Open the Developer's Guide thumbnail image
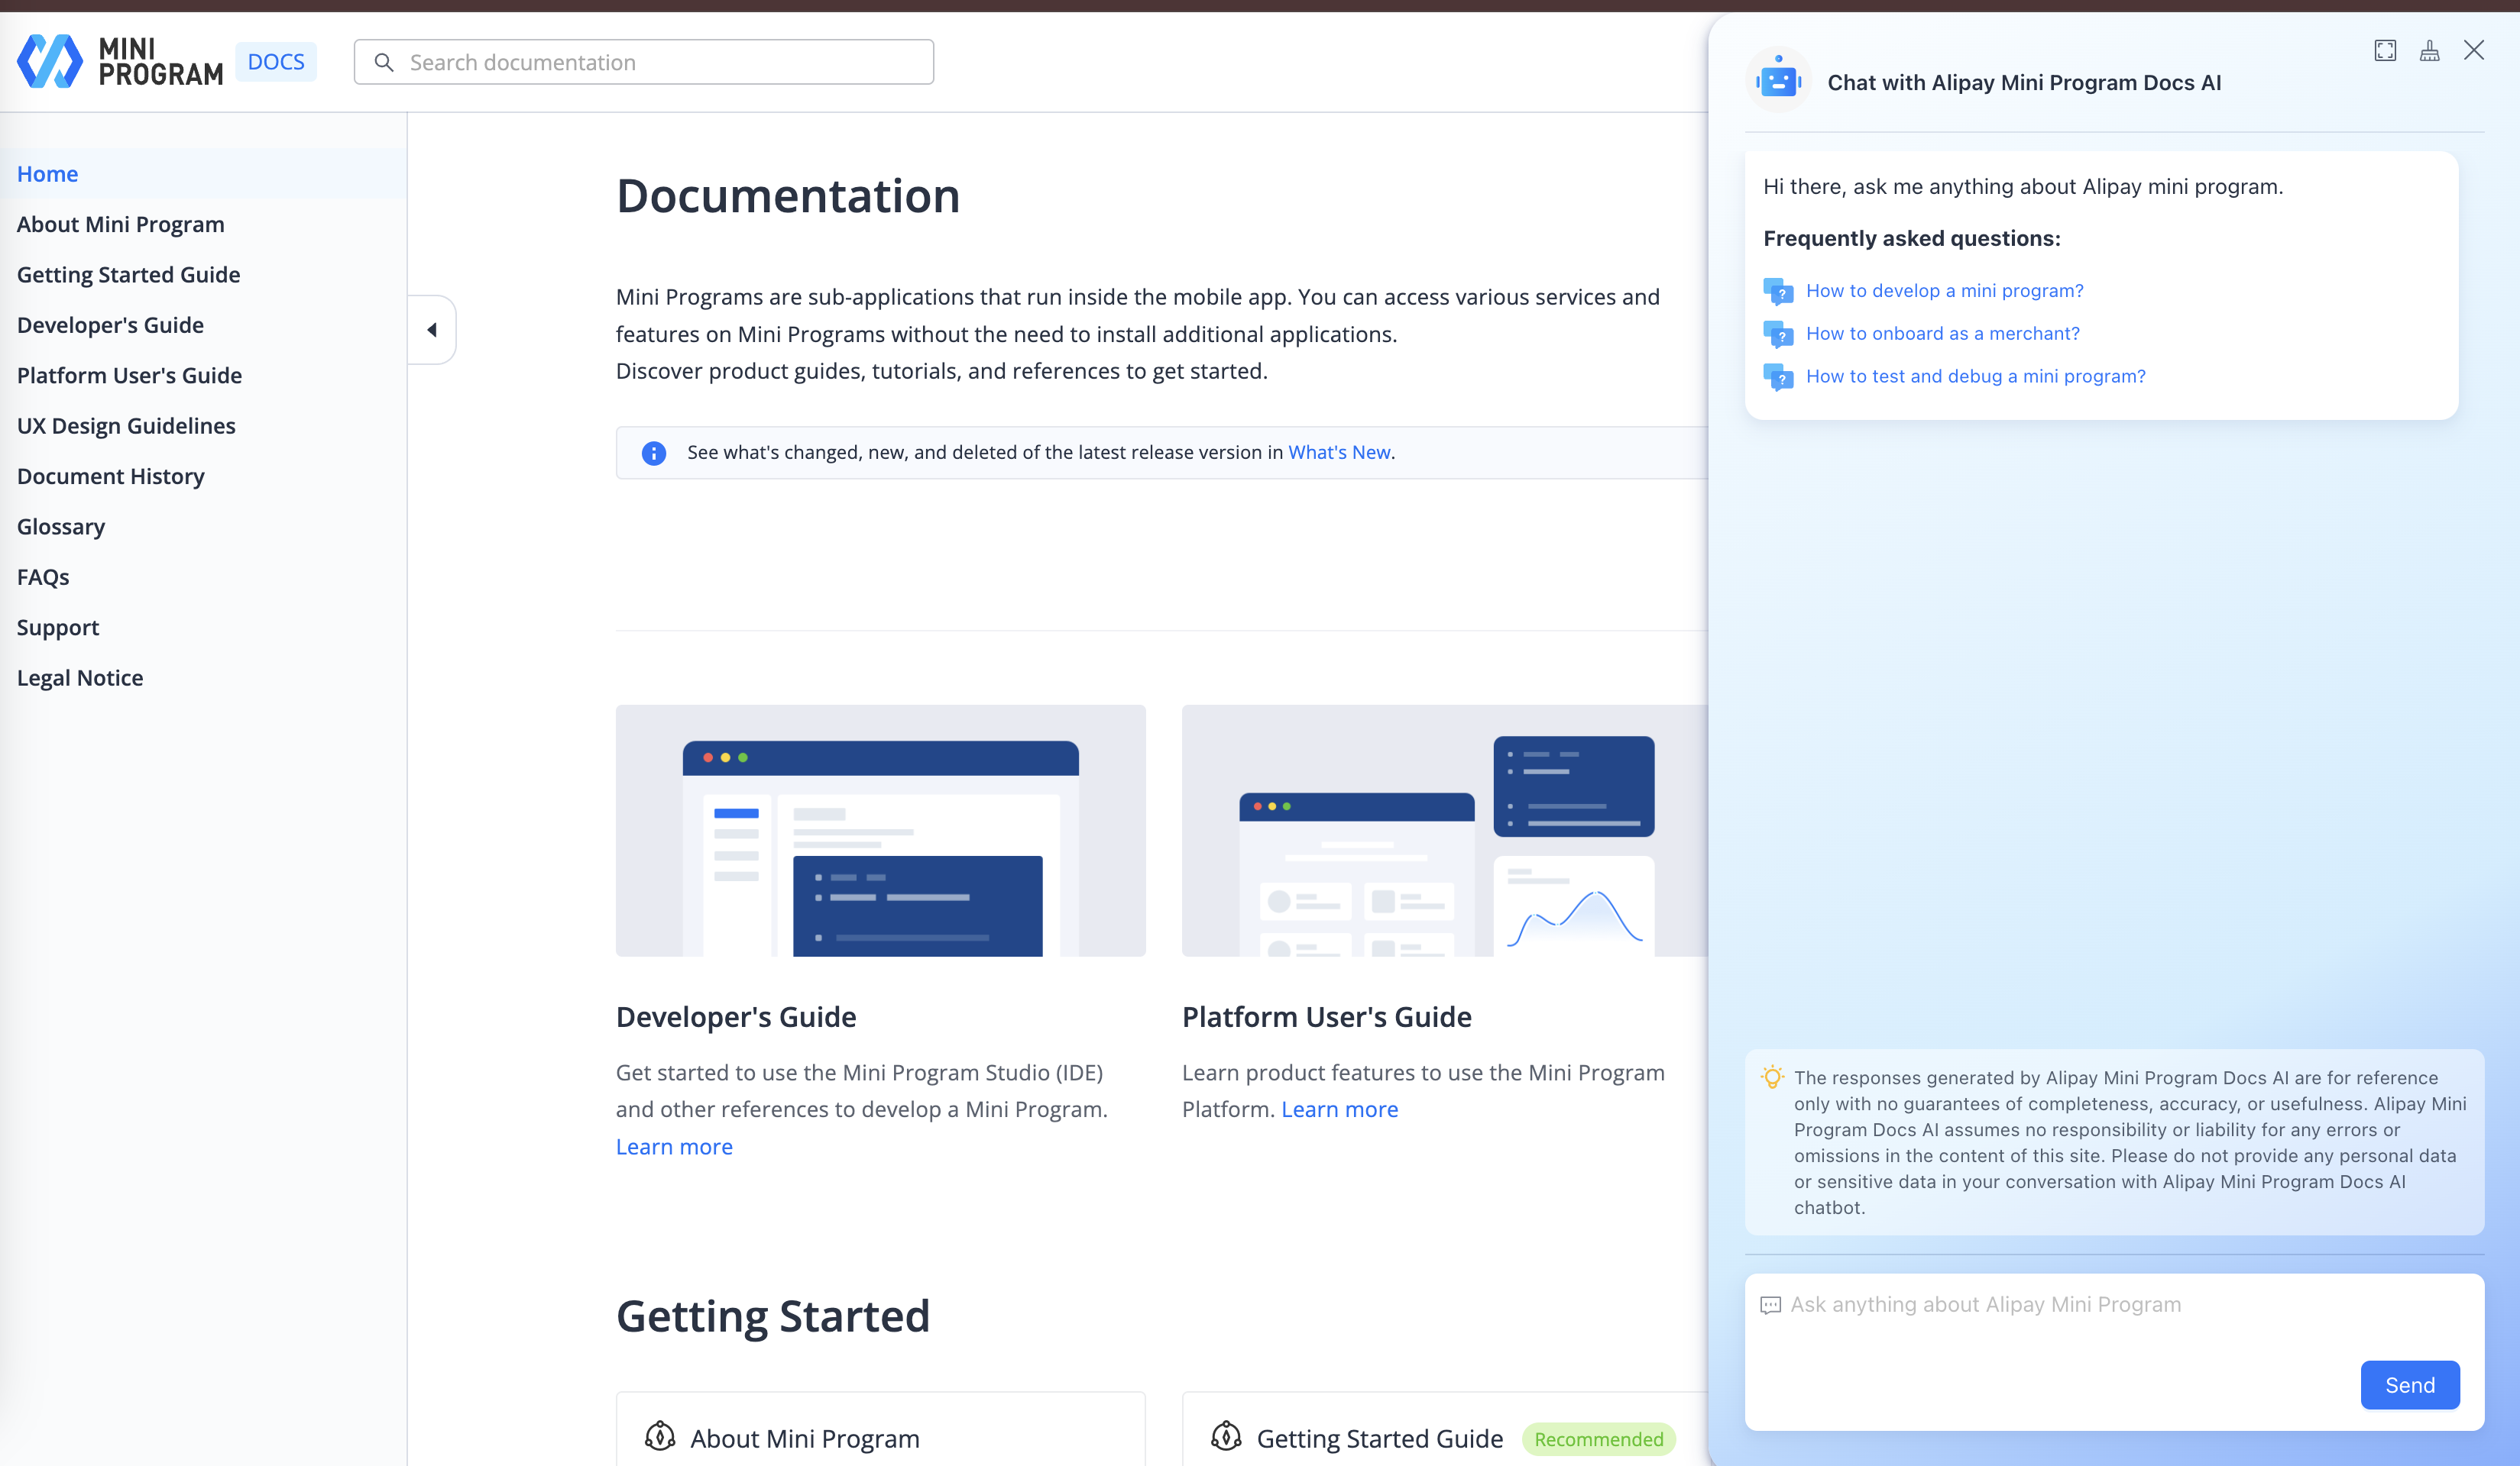This screenshot has width=2520, height=1466. click(x=880, y=829)
